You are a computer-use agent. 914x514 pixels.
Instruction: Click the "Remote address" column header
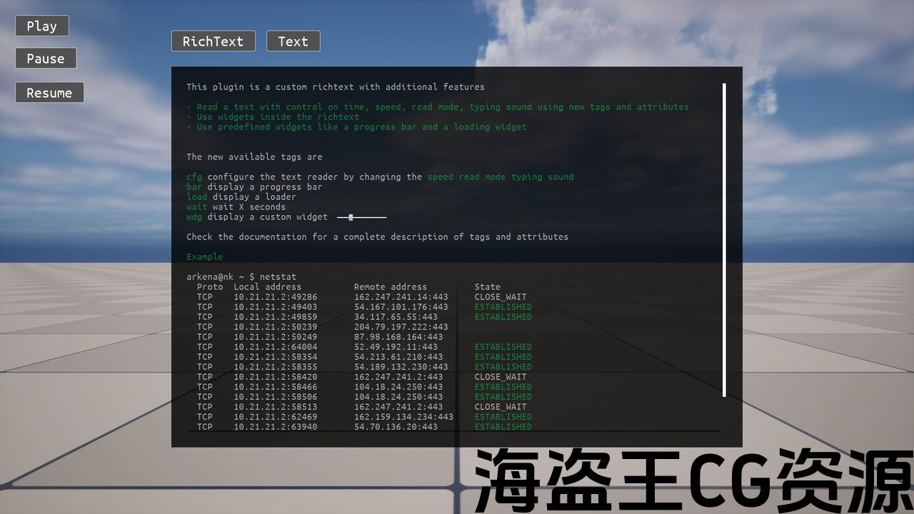[390, 287]
